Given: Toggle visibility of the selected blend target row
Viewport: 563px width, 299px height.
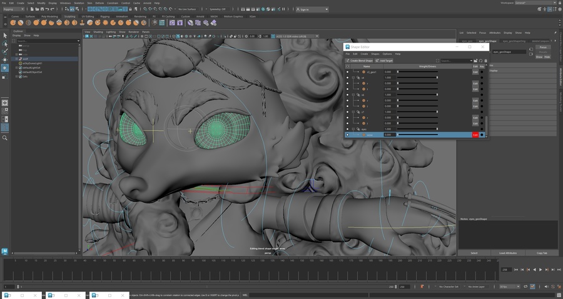Looking at the screenshot, I should pyautogui.click(x=348, y=134).
